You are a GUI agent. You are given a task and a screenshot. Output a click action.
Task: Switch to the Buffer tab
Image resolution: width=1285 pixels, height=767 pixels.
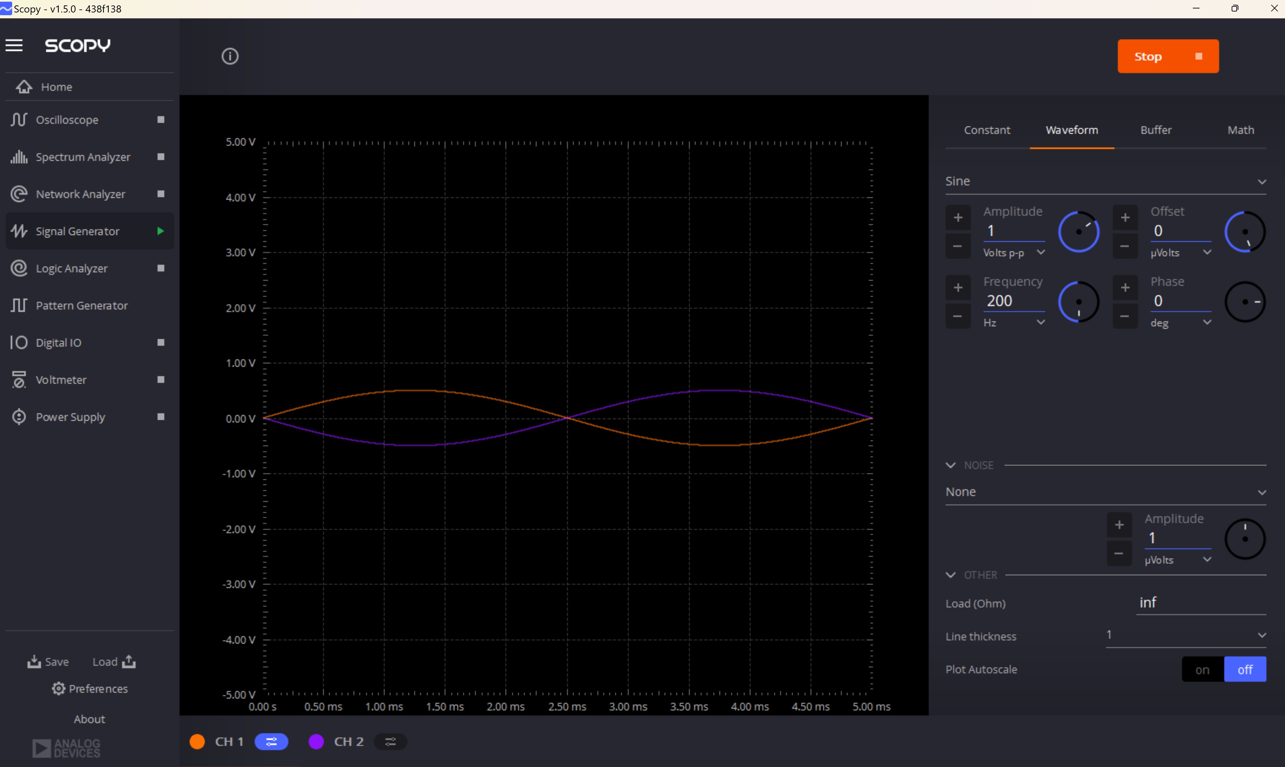[1156, 130]
